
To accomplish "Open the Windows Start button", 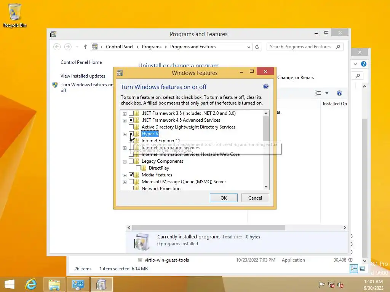I will click(10, 284).
